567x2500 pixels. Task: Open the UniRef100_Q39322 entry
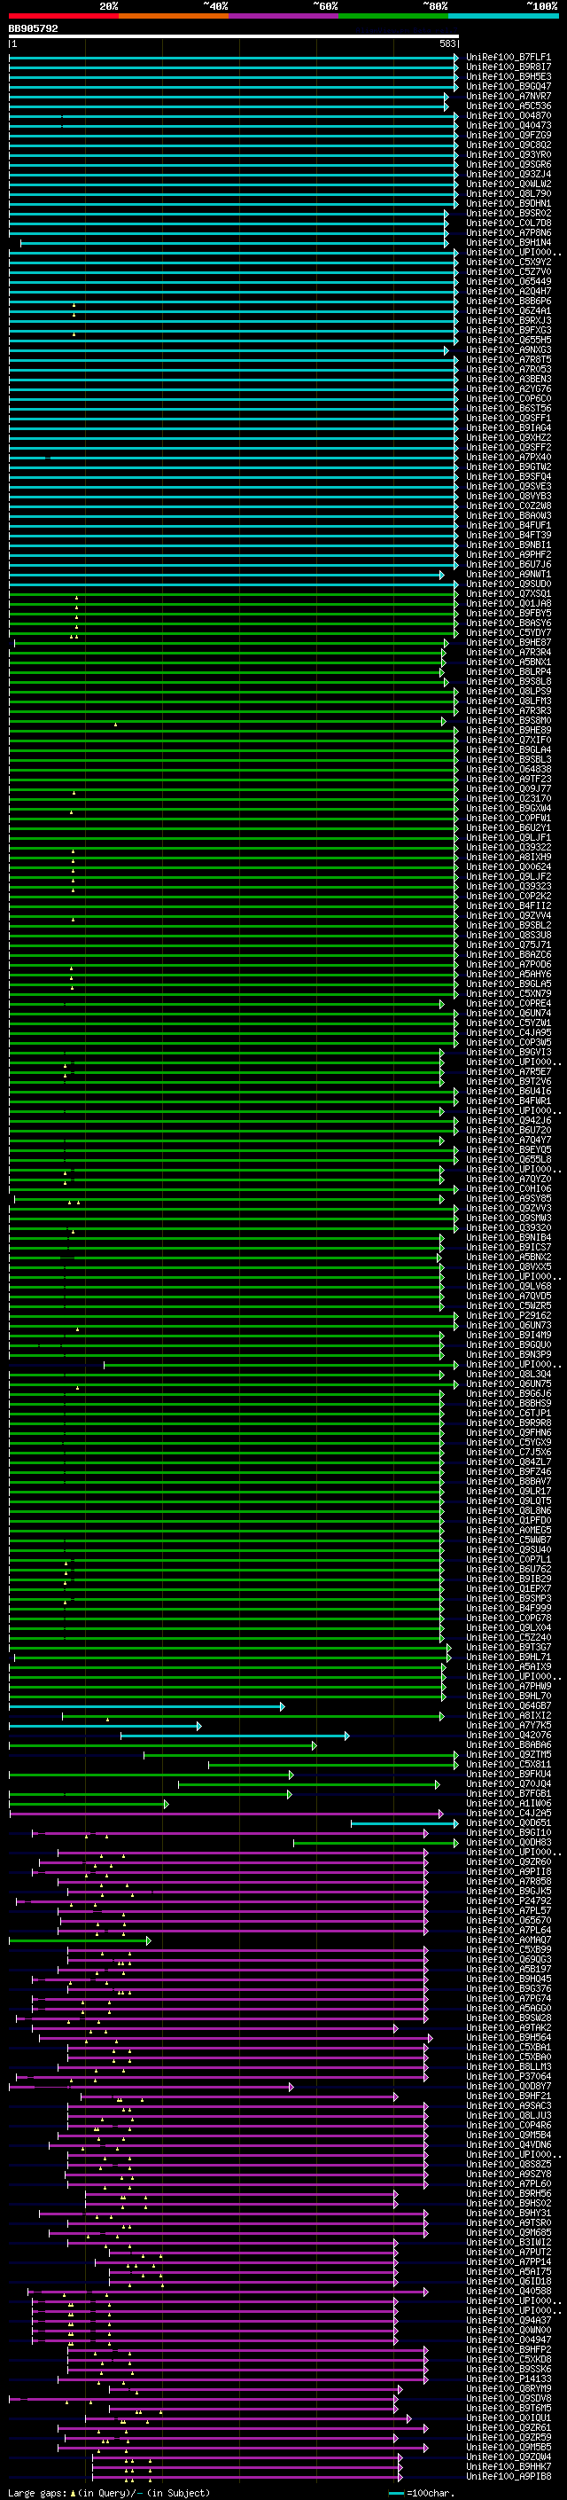508,847
